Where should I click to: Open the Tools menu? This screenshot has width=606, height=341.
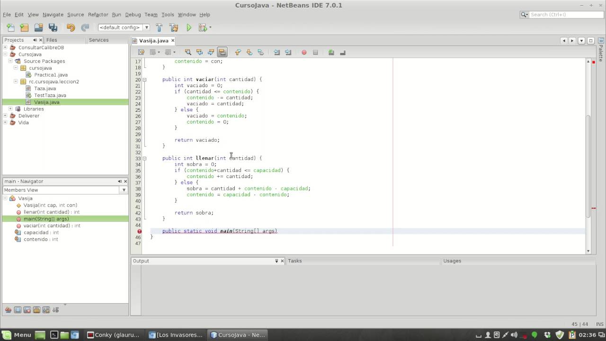(168, 15)
